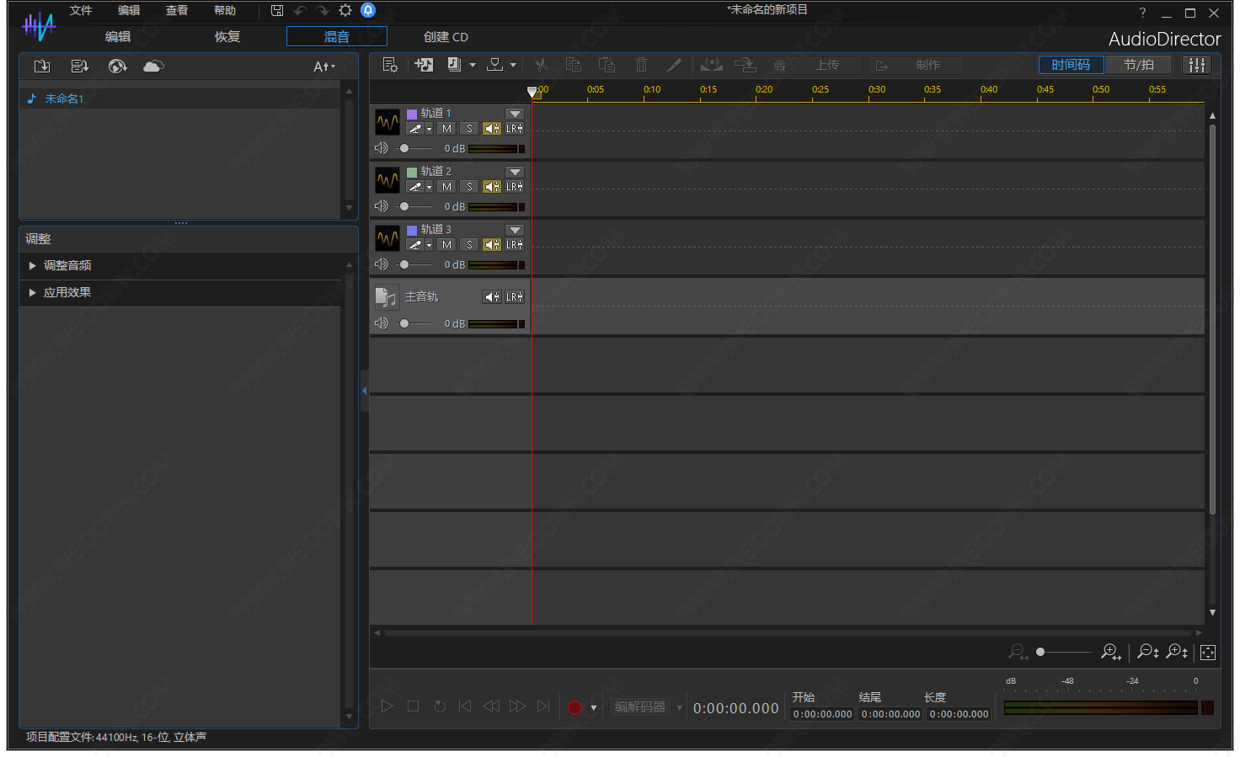Click the waveform thumbnail of 轨道 3
This screenshot has width=1240, height=757.
387,238
